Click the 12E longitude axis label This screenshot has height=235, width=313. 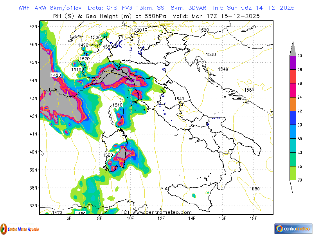pyautogui.click(x=161, y=218)
